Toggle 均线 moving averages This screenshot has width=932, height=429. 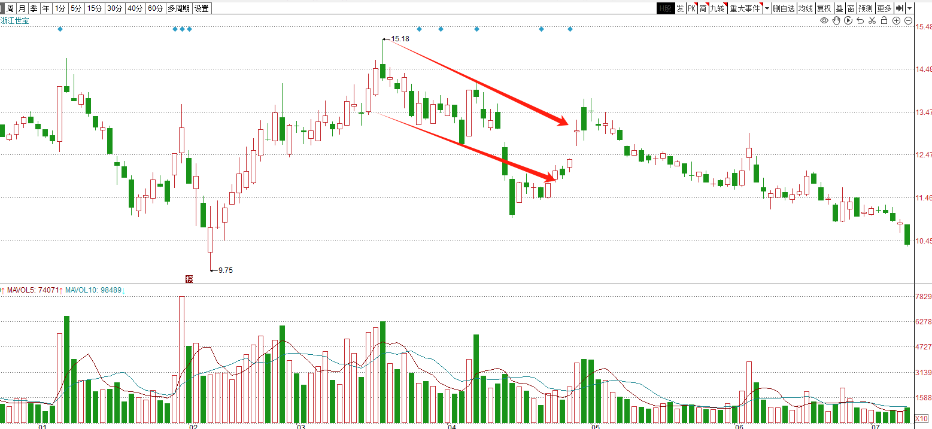pyautogui.click(x=806, y=8)
